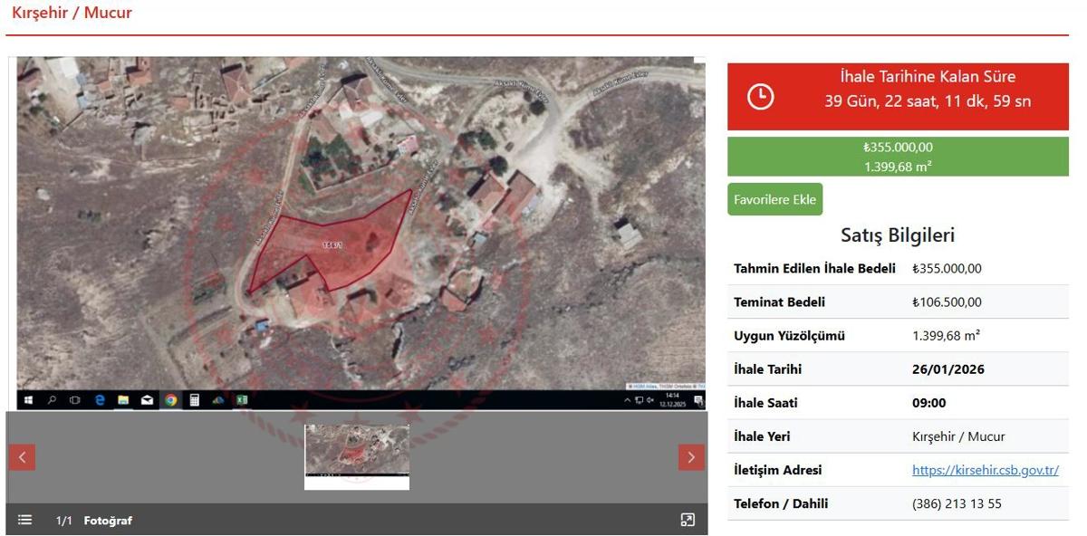Click the green price and area banner
1087x536 pixels.
point(897,157)
